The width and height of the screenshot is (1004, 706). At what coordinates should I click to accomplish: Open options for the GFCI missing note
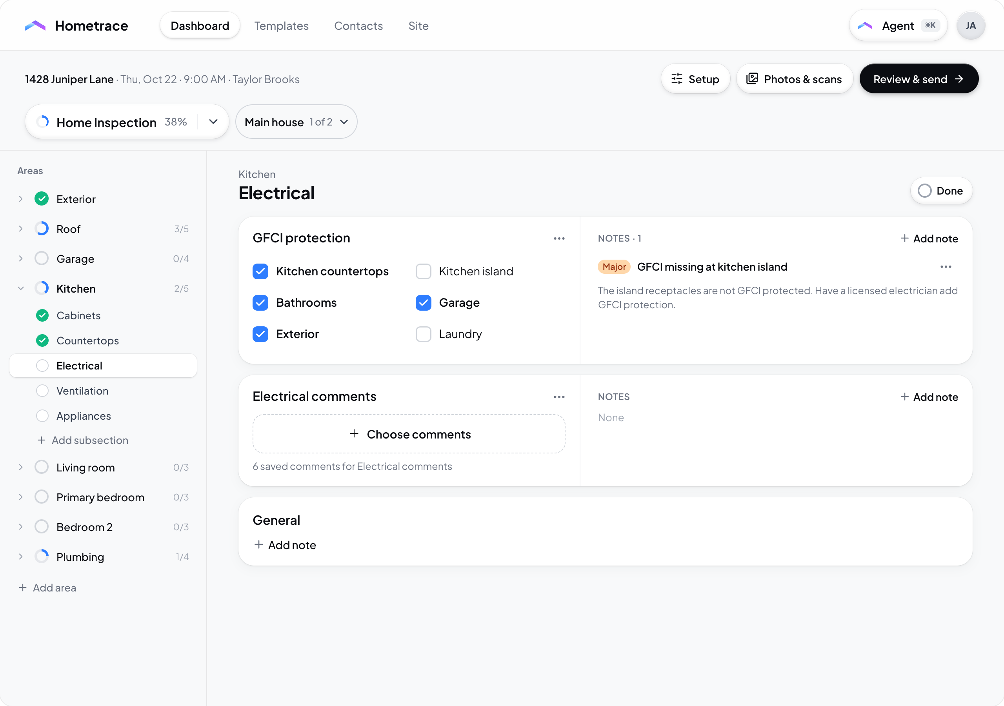(x=946, y=267)
